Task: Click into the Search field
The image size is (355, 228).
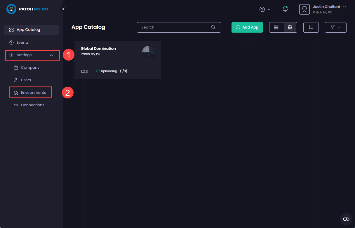Action: [172, 27]
